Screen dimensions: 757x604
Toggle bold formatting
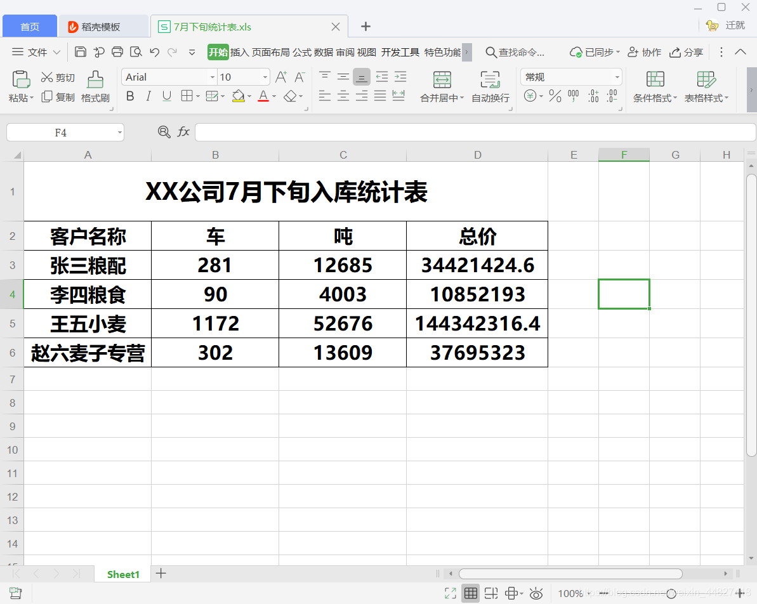point(130,96)
